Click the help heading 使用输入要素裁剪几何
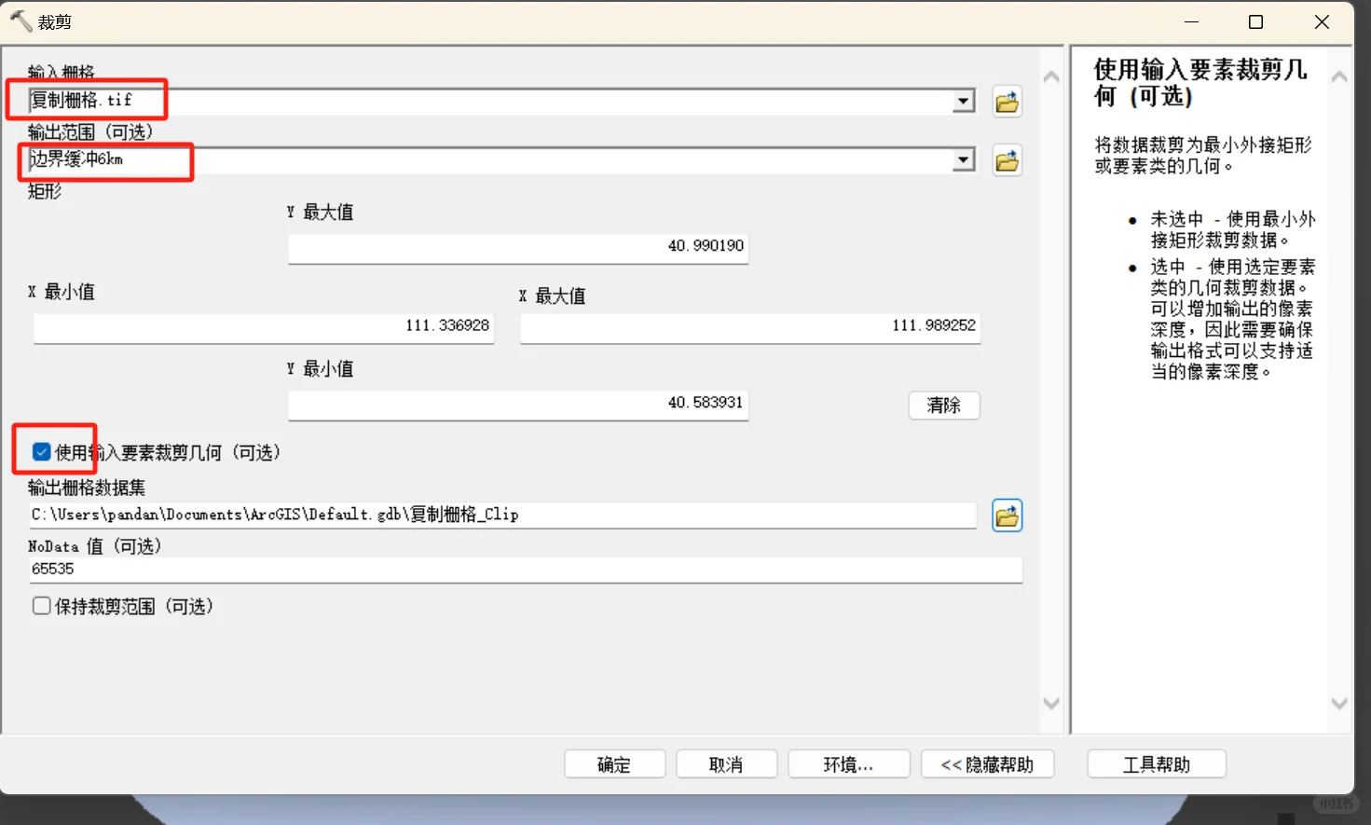 point(1200,83)
